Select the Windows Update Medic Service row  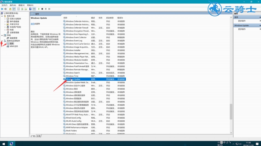(94, 83)
